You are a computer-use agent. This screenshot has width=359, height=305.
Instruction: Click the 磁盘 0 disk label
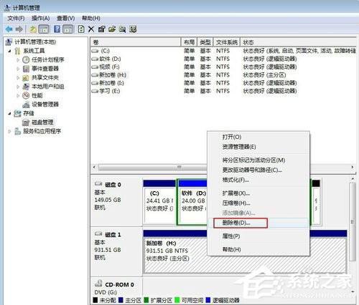pyautogui.click(x=113, y=185)
